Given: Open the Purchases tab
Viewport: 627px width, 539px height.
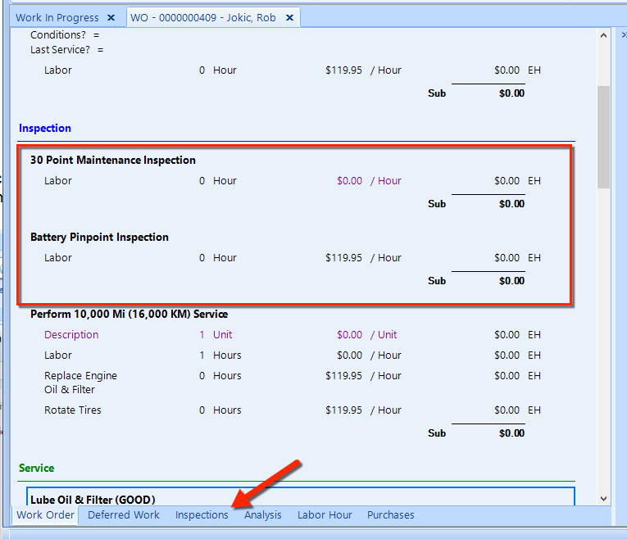Looking at the screenshot, I should (x=390, y=514).
